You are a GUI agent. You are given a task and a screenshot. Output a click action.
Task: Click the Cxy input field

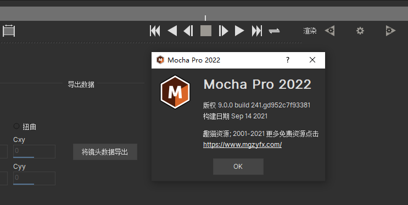click(x=34, y=151)
